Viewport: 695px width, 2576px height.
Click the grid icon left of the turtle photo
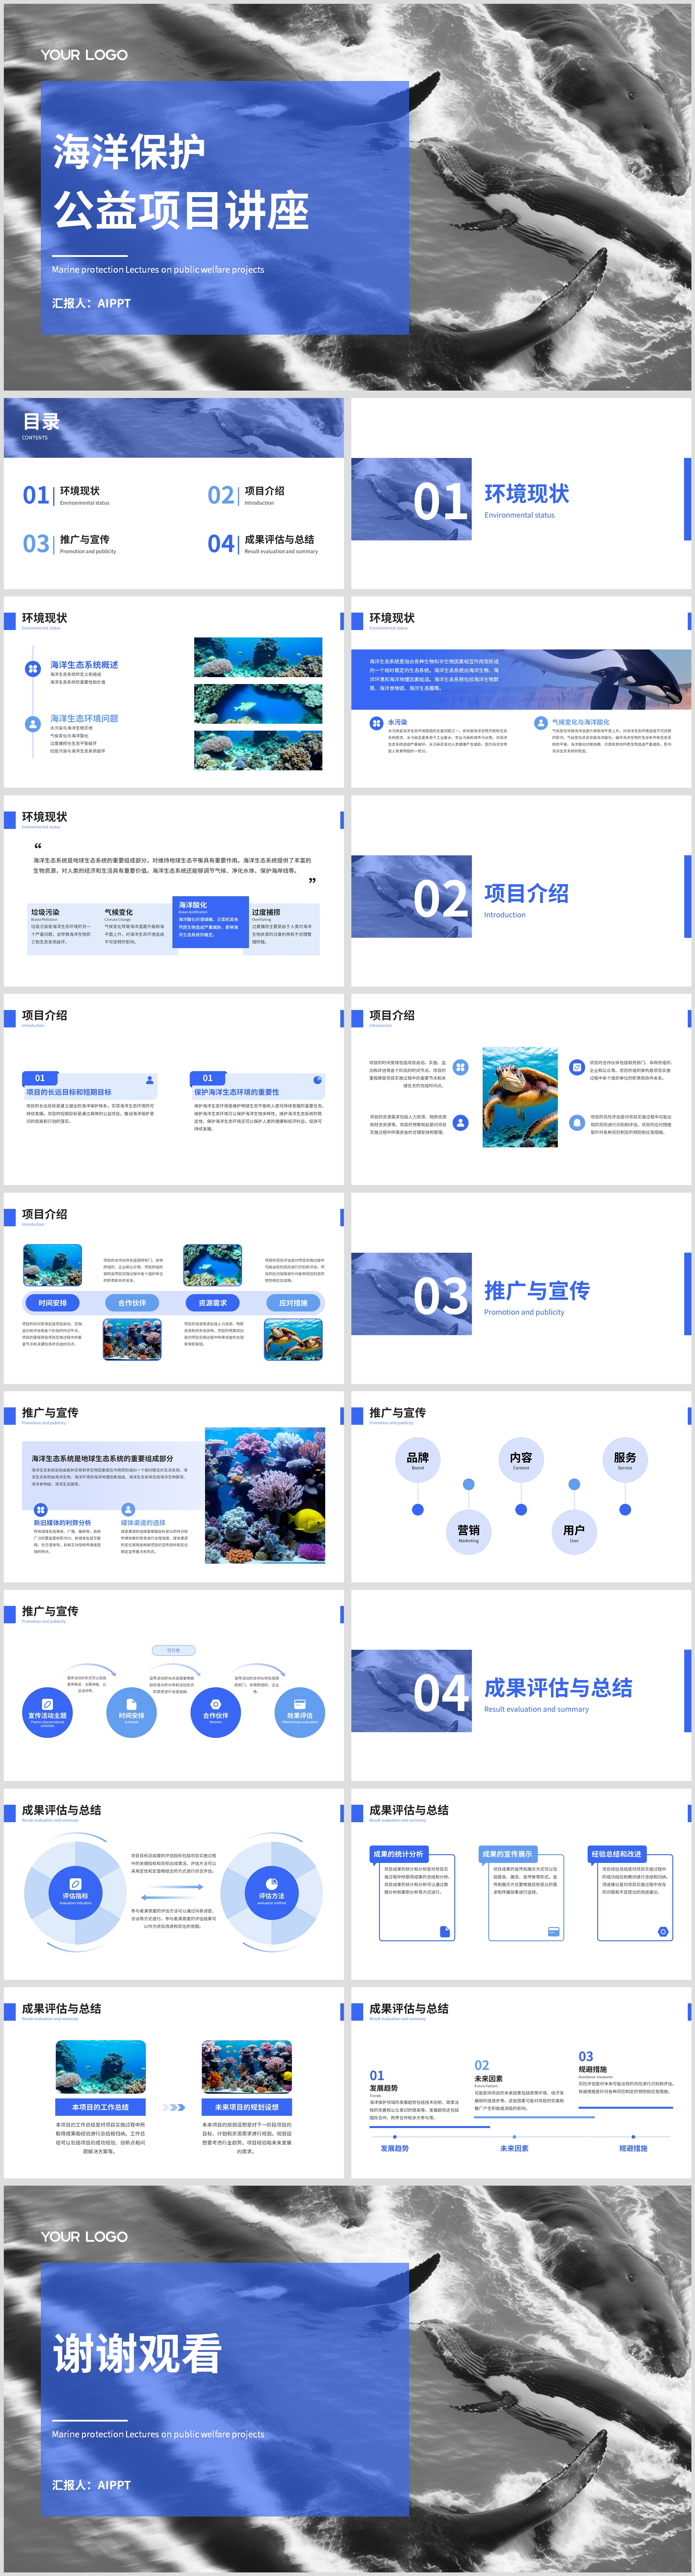pyautogui.click(x=460, y=1067)
